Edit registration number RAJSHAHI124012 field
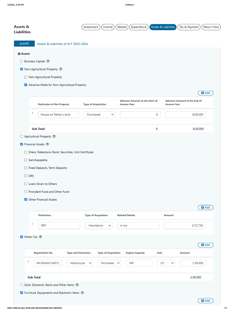This screenshot has width=234, height=313. tap(48, 263)
